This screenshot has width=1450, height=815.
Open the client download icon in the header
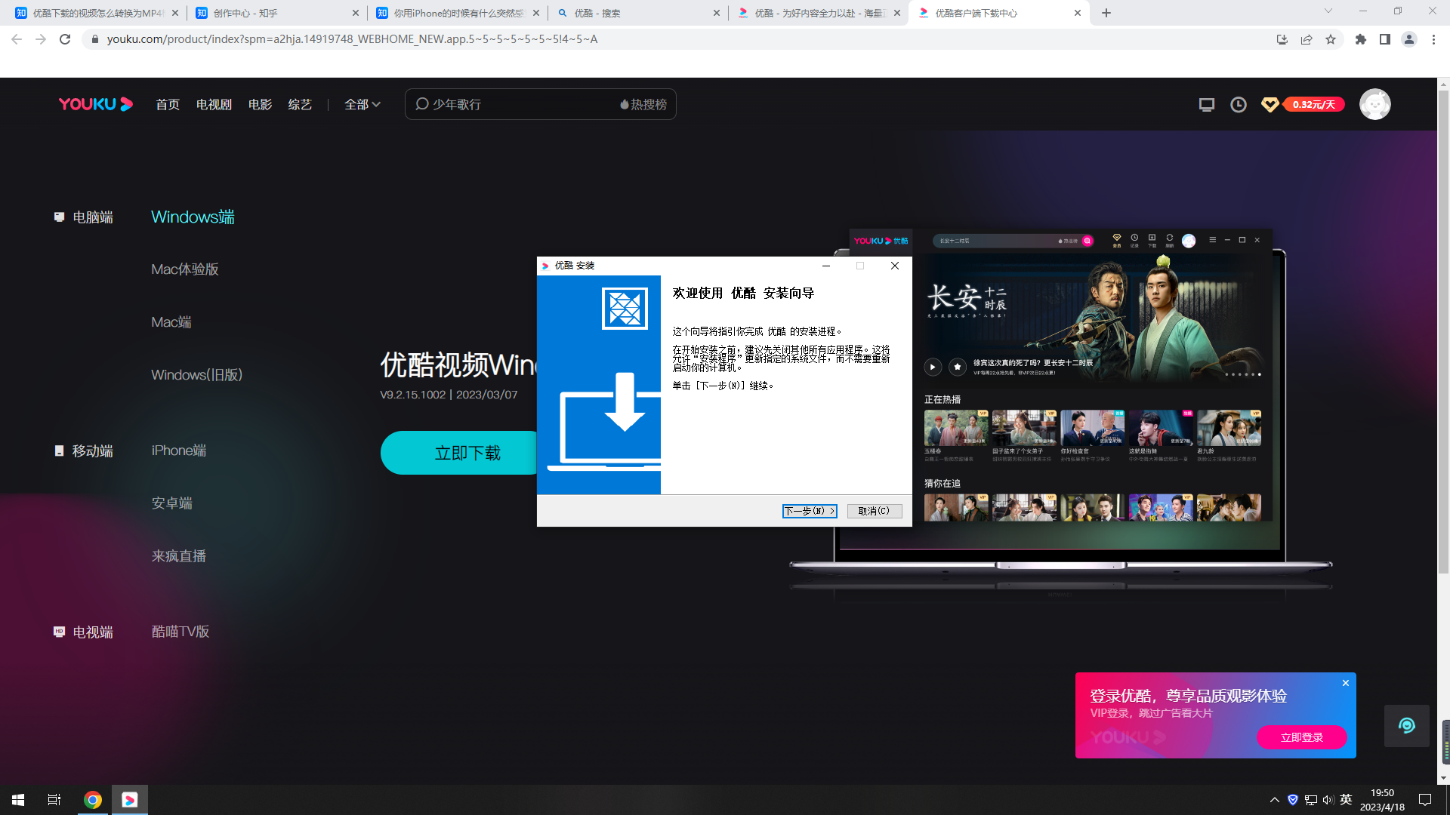click(1207, 105)
